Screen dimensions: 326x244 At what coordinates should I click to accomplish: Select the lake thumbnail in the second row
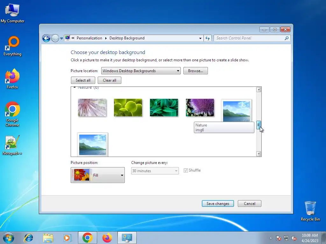[x=93, y=145]
